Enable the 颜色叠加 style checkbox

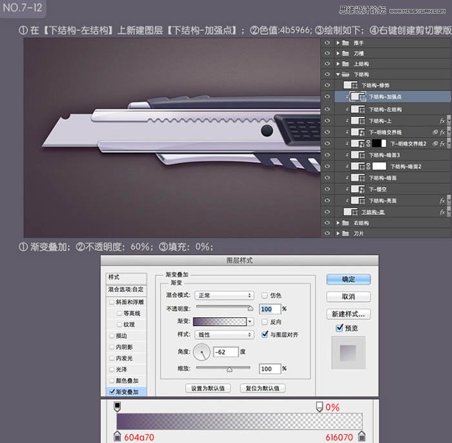(112, 380)
